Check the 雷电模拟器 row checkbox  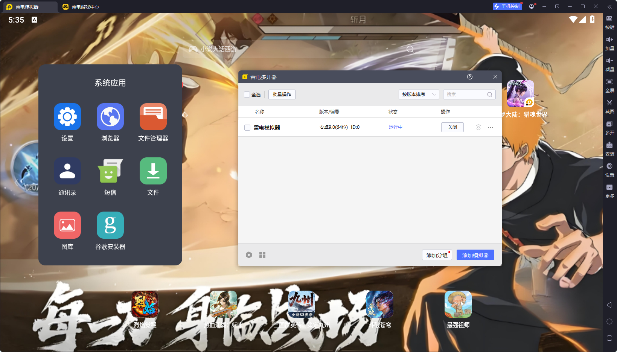click(247, 128)
